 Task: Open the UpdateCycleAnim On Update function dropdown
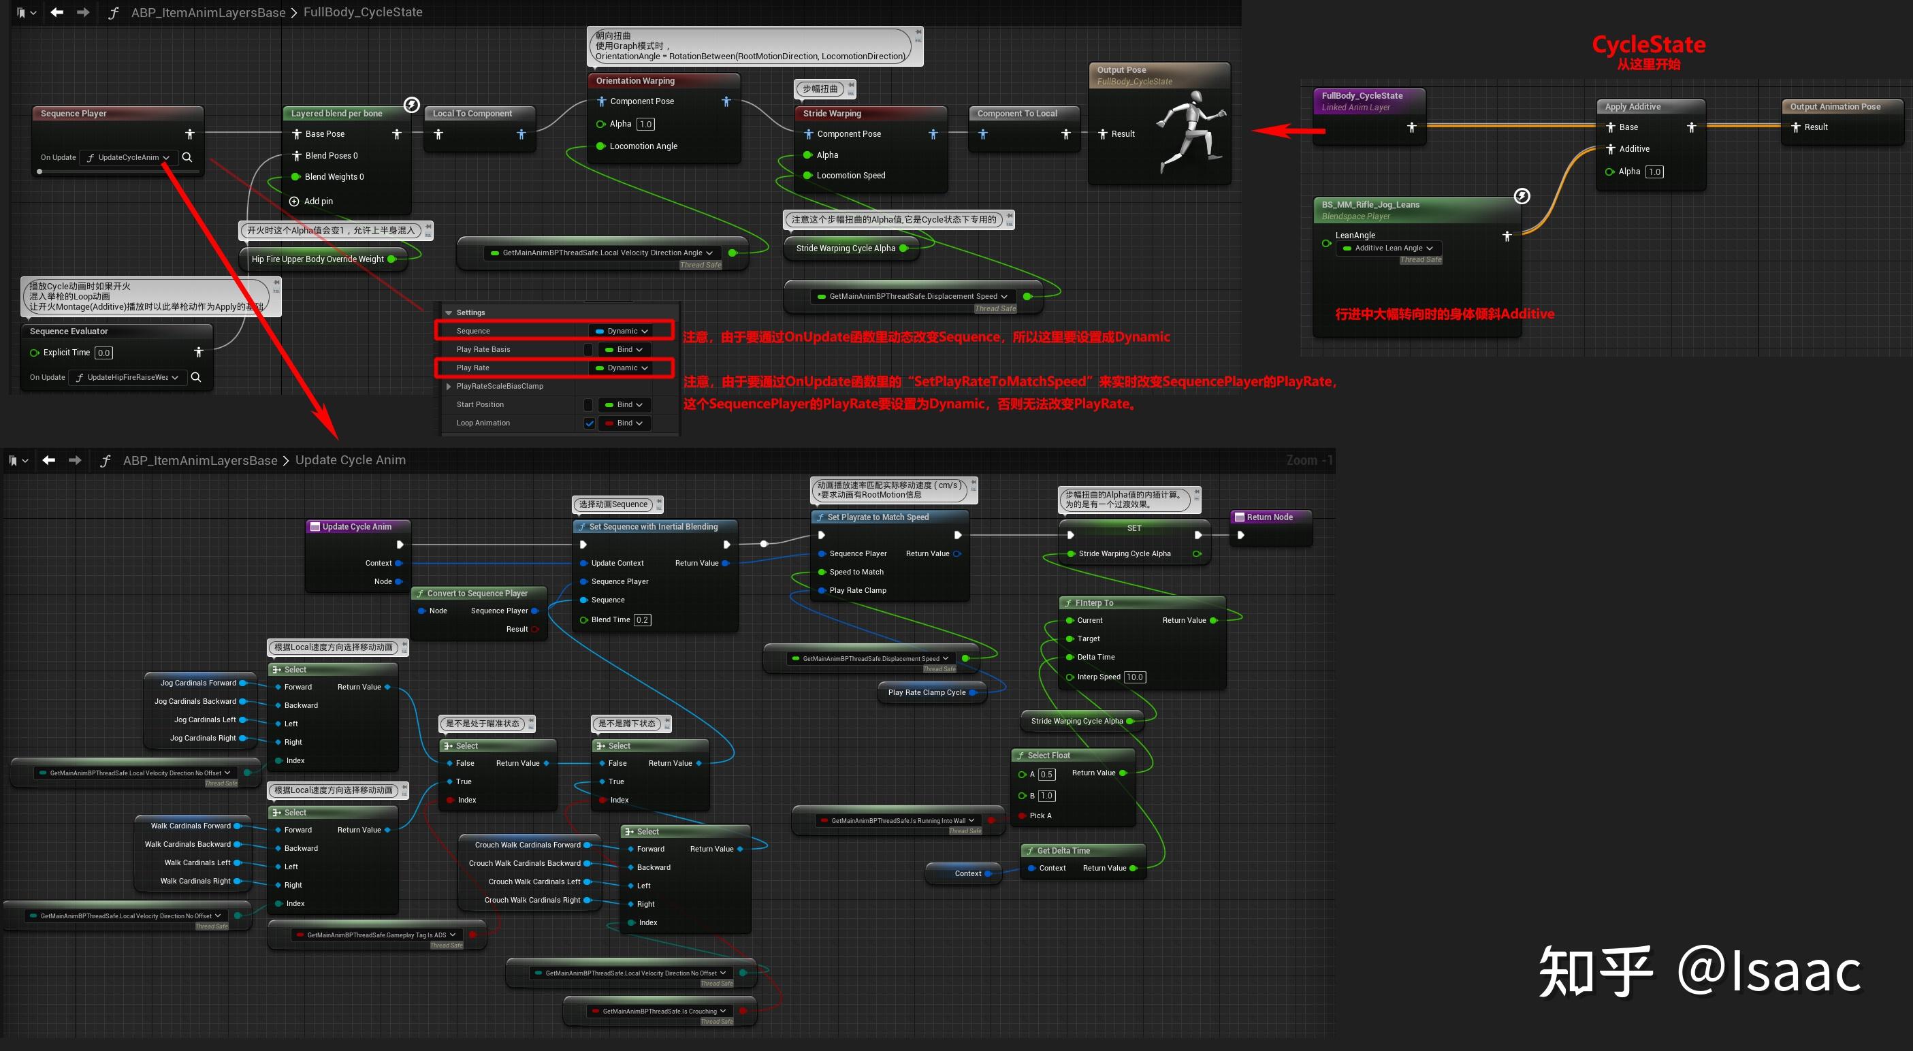[x=129, y=157]
